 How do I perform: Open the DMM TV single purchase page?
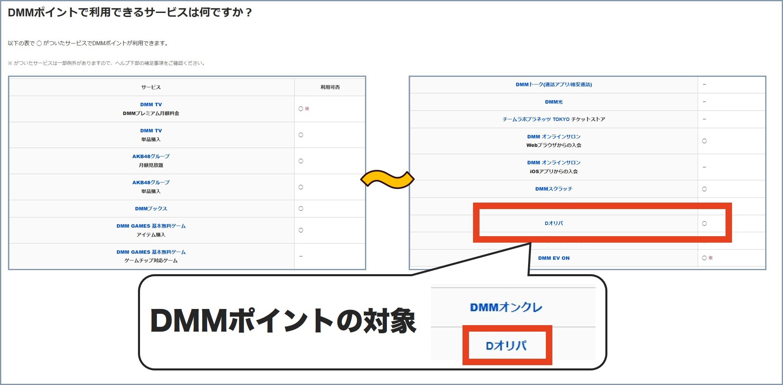point(151,130)
